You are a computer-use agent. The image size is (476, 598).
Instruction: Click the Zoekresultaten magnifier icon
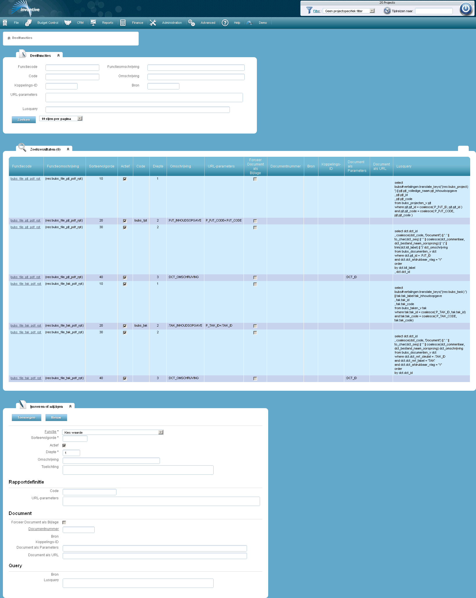[x=22, y=147]
